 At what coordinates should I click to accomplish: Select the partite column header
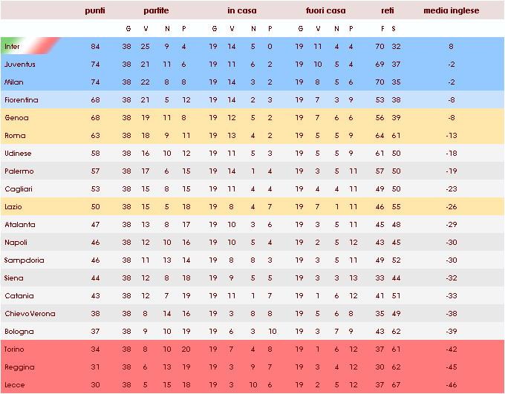pos(156,10)
